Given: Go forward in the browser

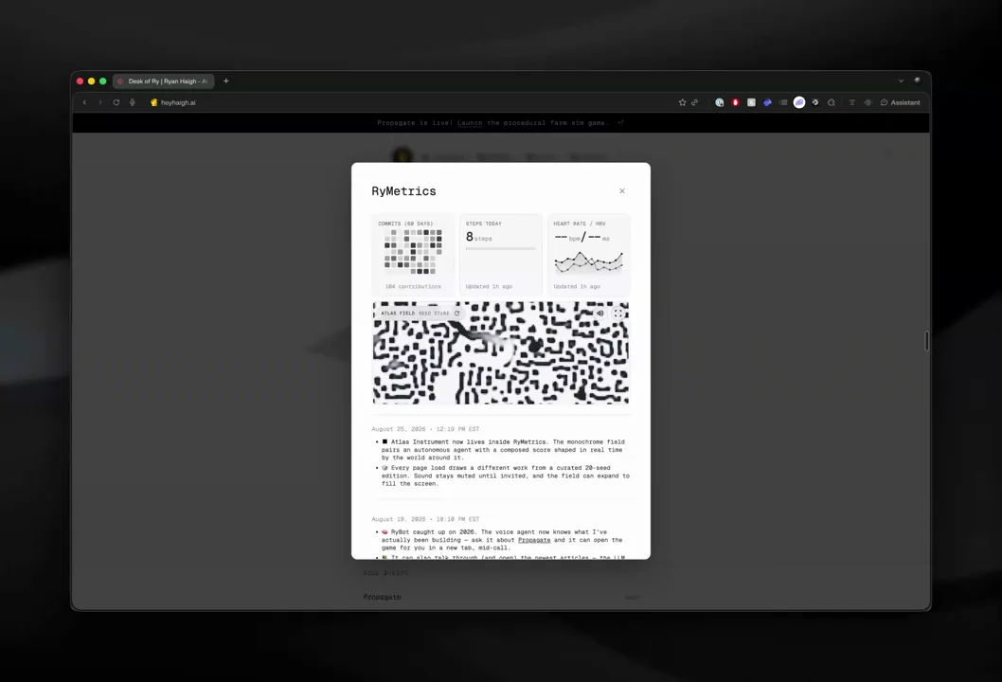Looking at the screenshot, I should tap(100, 102).
